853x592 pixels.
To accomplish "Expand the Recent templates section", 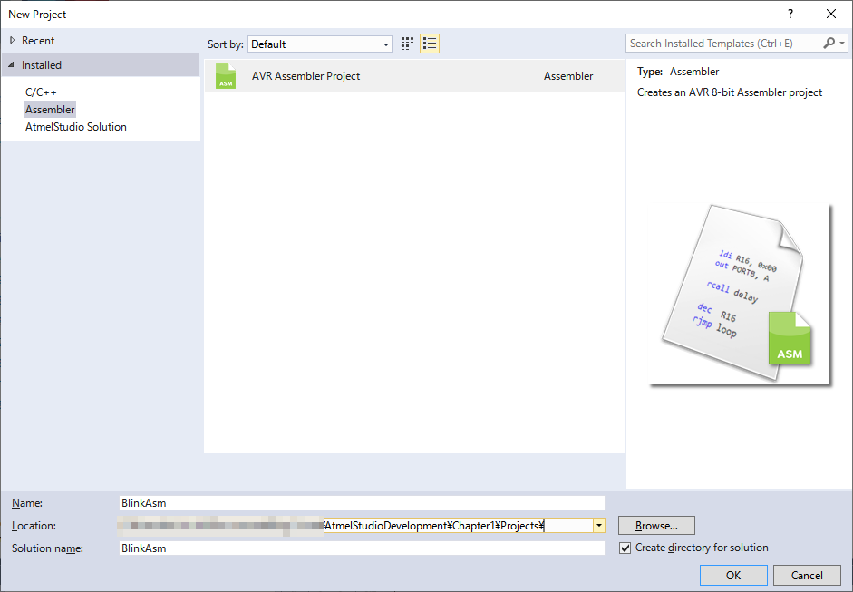I will 12,40.
